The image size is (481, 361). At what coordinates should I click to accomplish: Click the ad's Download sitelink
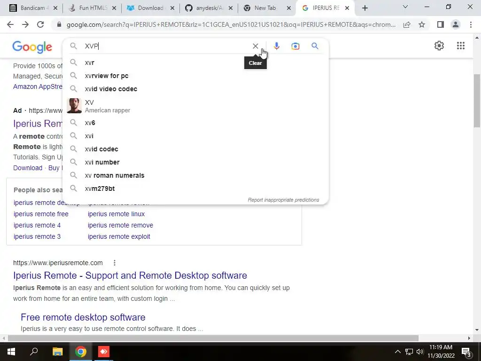28,168
